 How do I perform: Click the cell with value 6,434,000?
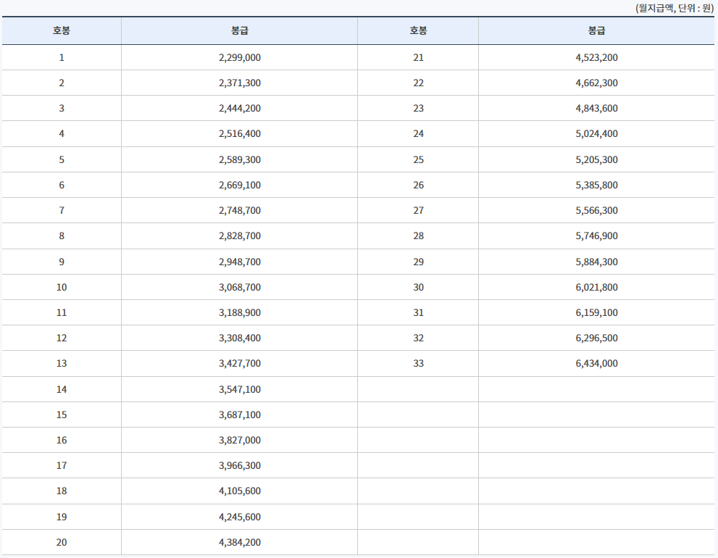597,363
